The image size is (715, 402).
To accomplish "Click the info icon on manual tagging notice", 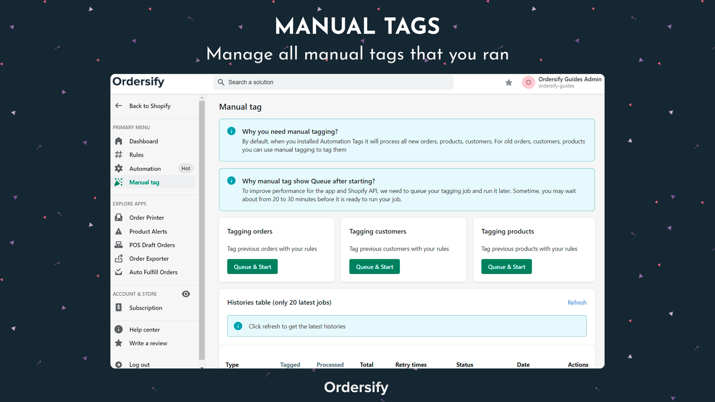I will 231,131.
